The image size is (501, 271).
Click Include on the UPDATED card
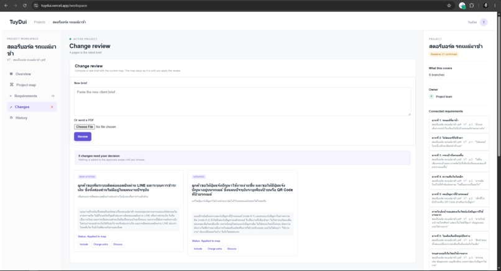click(x=198, y=249)
